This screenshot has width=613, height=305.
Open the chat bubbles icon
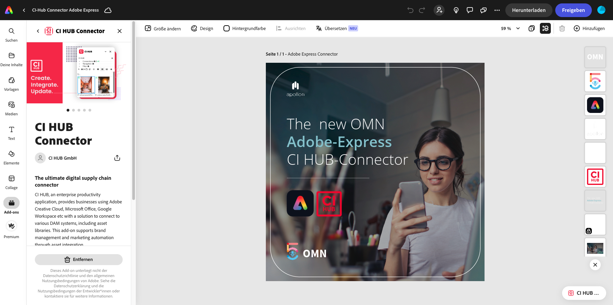(x=483, y=10)
